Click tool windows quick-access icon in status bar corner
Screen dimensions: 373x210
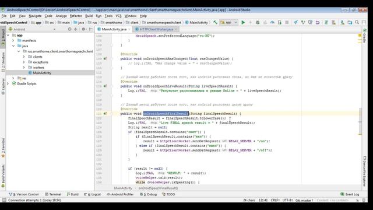[4, 200]
